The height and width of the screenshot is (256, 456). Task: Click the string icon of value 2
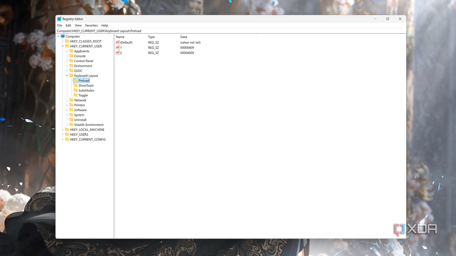tap(118, 52)
